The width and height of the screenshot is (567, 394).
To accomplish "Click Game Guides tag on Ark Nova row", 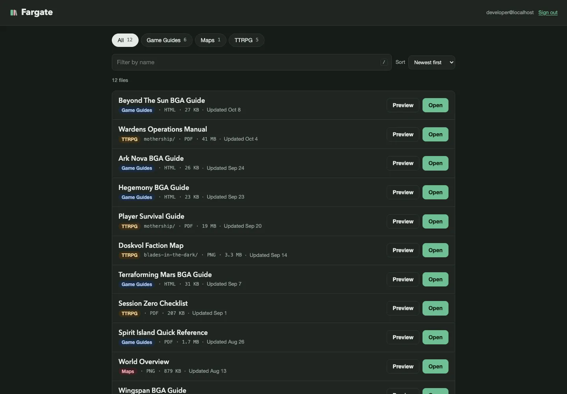I will (x=137, y=168).
